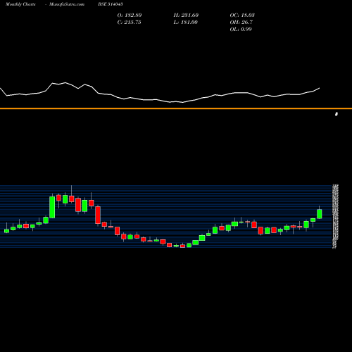Click the close value 'C: 215.75'
The width and height of the screenshot is (352, 352).
pyautogui.click(x=129, y=23)
